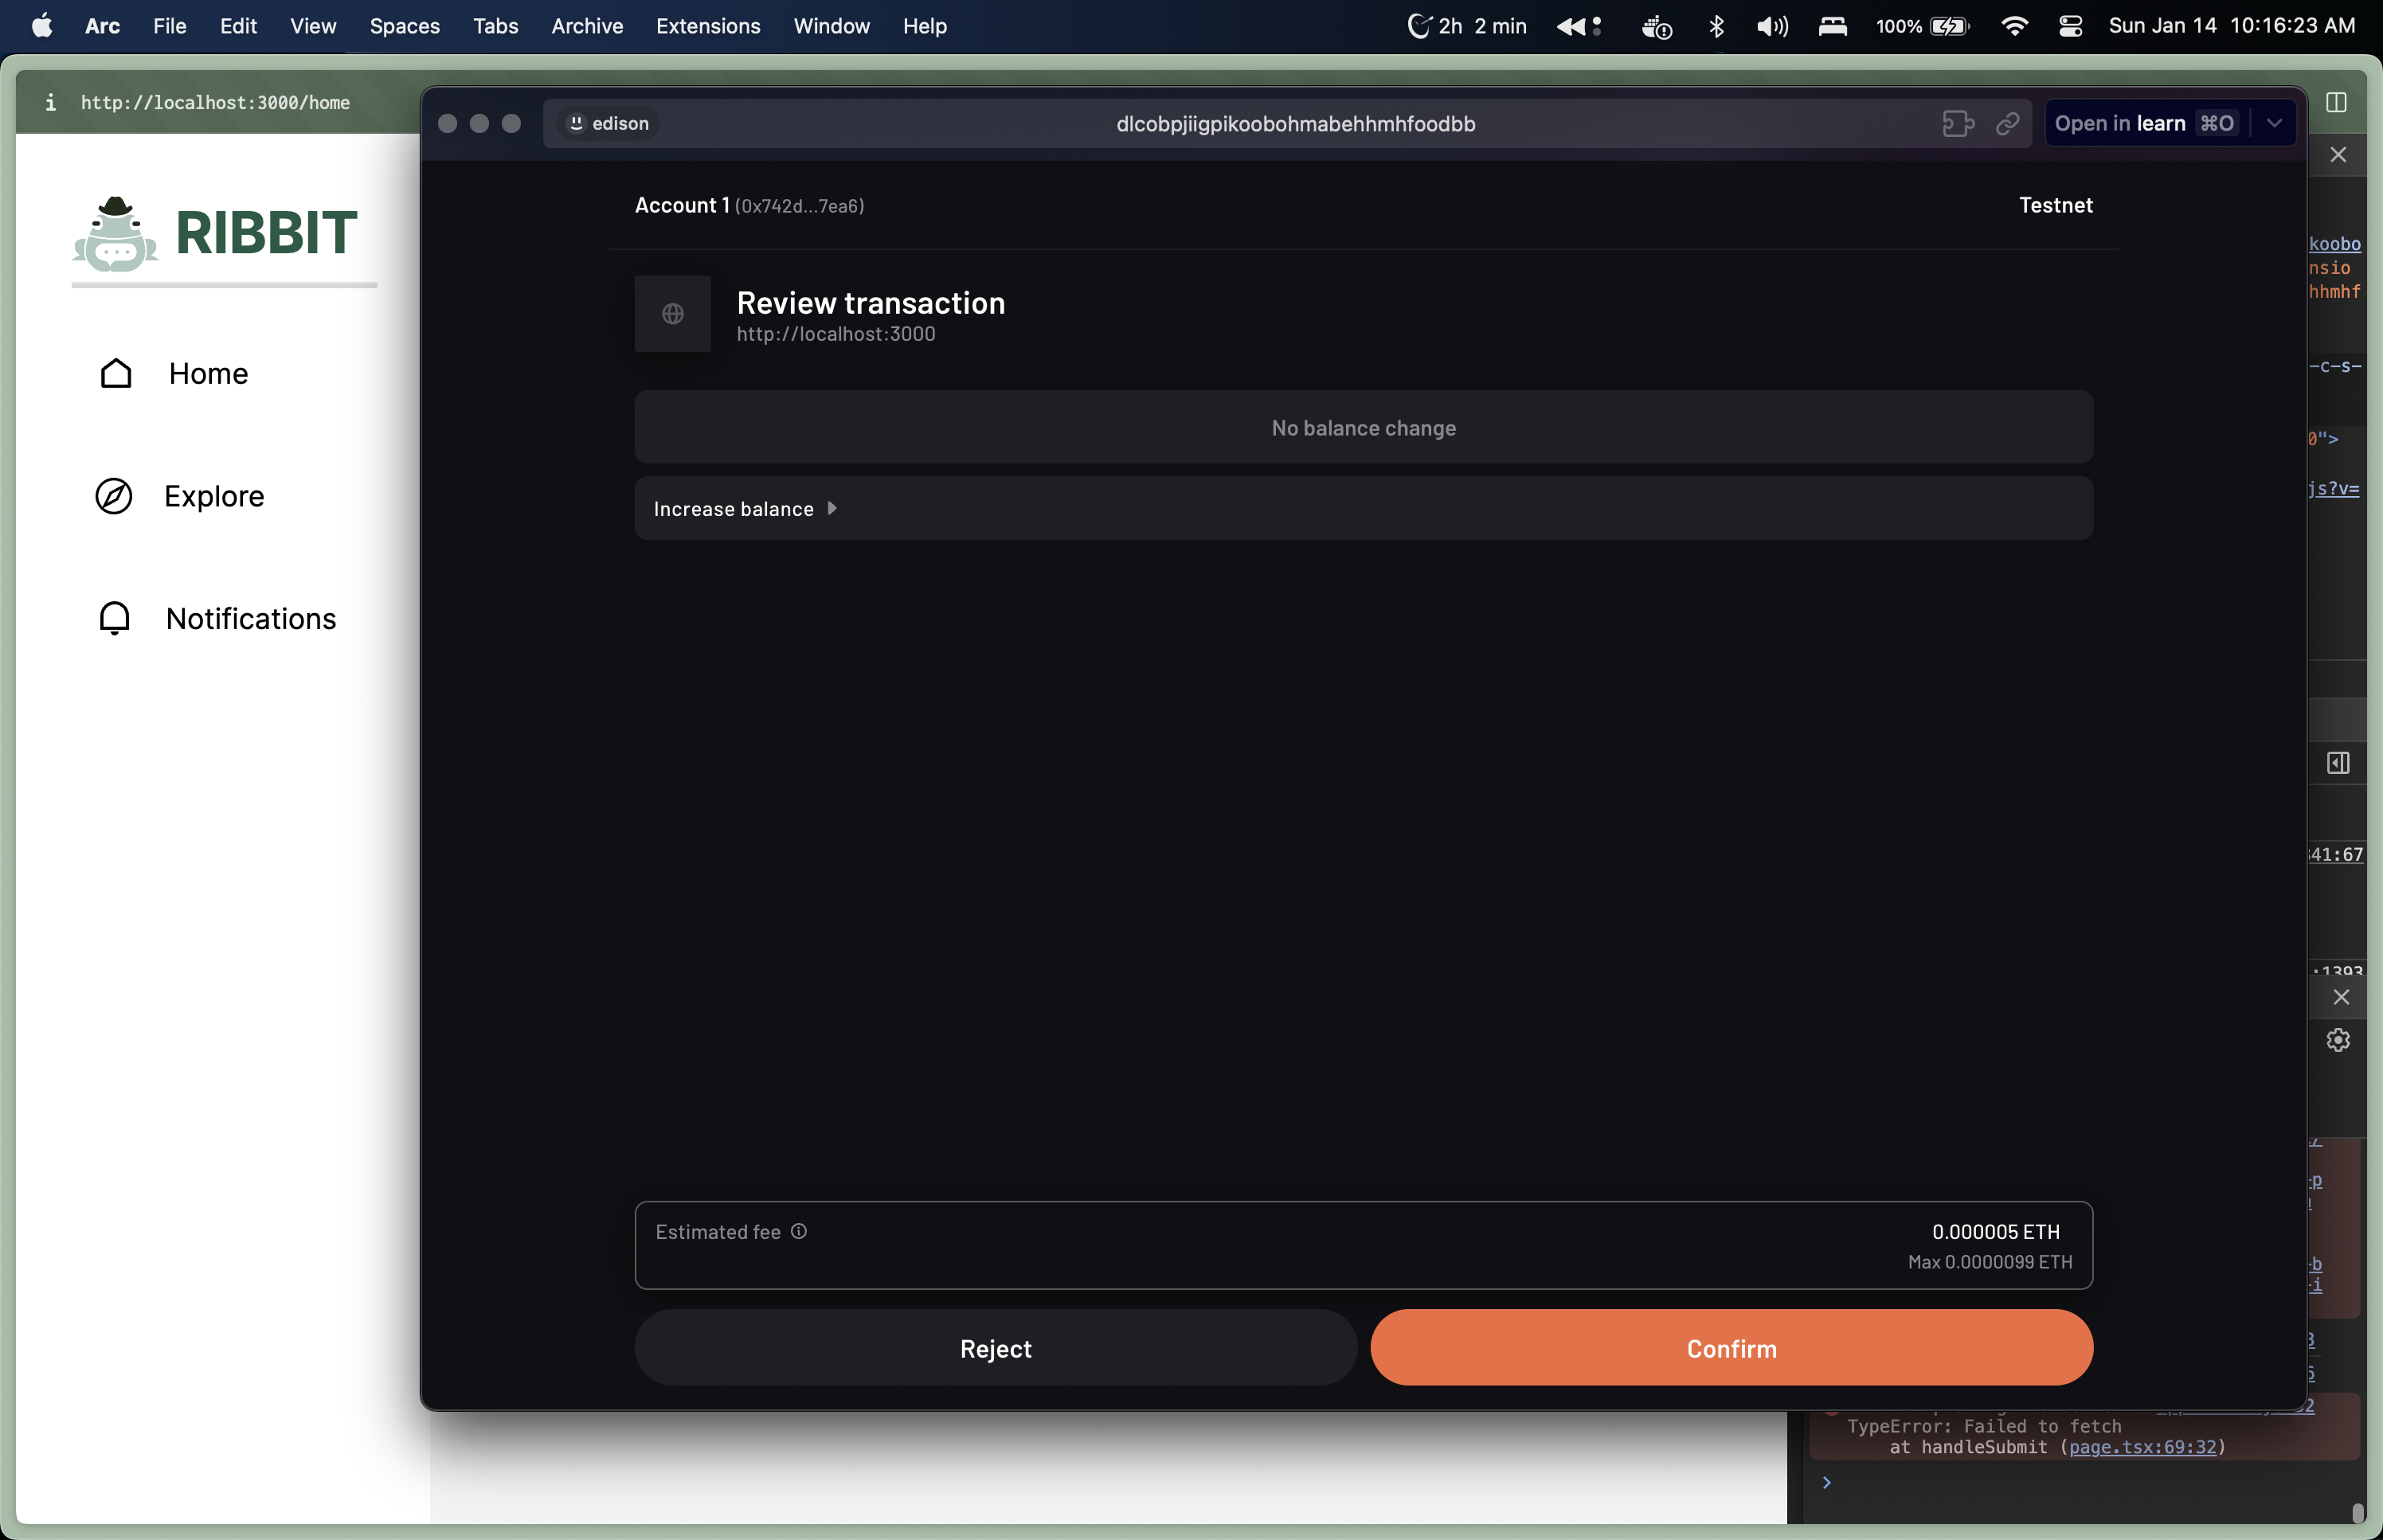
Task: Click the Notifications bell icon
Action: pos(115,618)
